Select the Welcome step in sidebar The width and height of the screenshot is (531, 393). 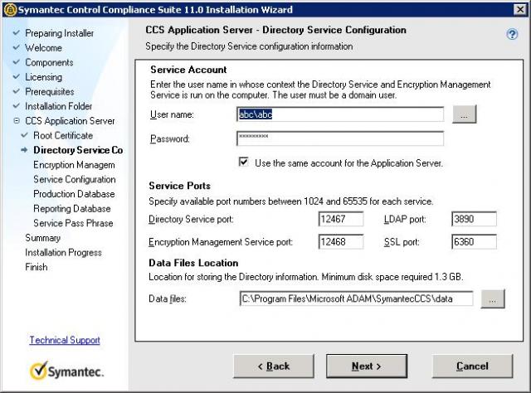[x=43, y=48]
